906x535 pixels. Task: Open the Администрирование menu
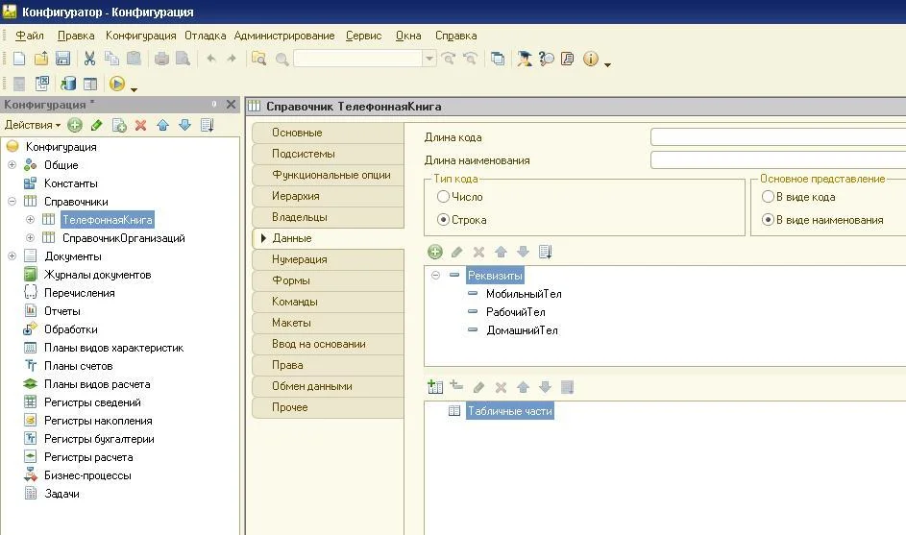click(284, 36)
